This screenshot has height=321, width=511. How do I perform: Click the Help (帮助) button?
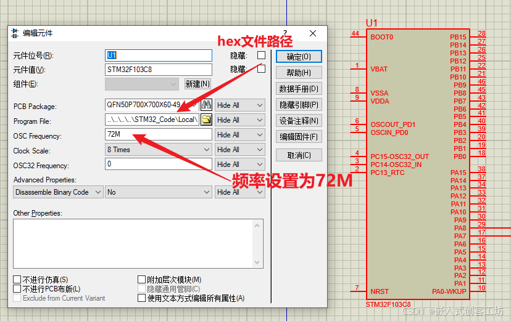(299, 73)
